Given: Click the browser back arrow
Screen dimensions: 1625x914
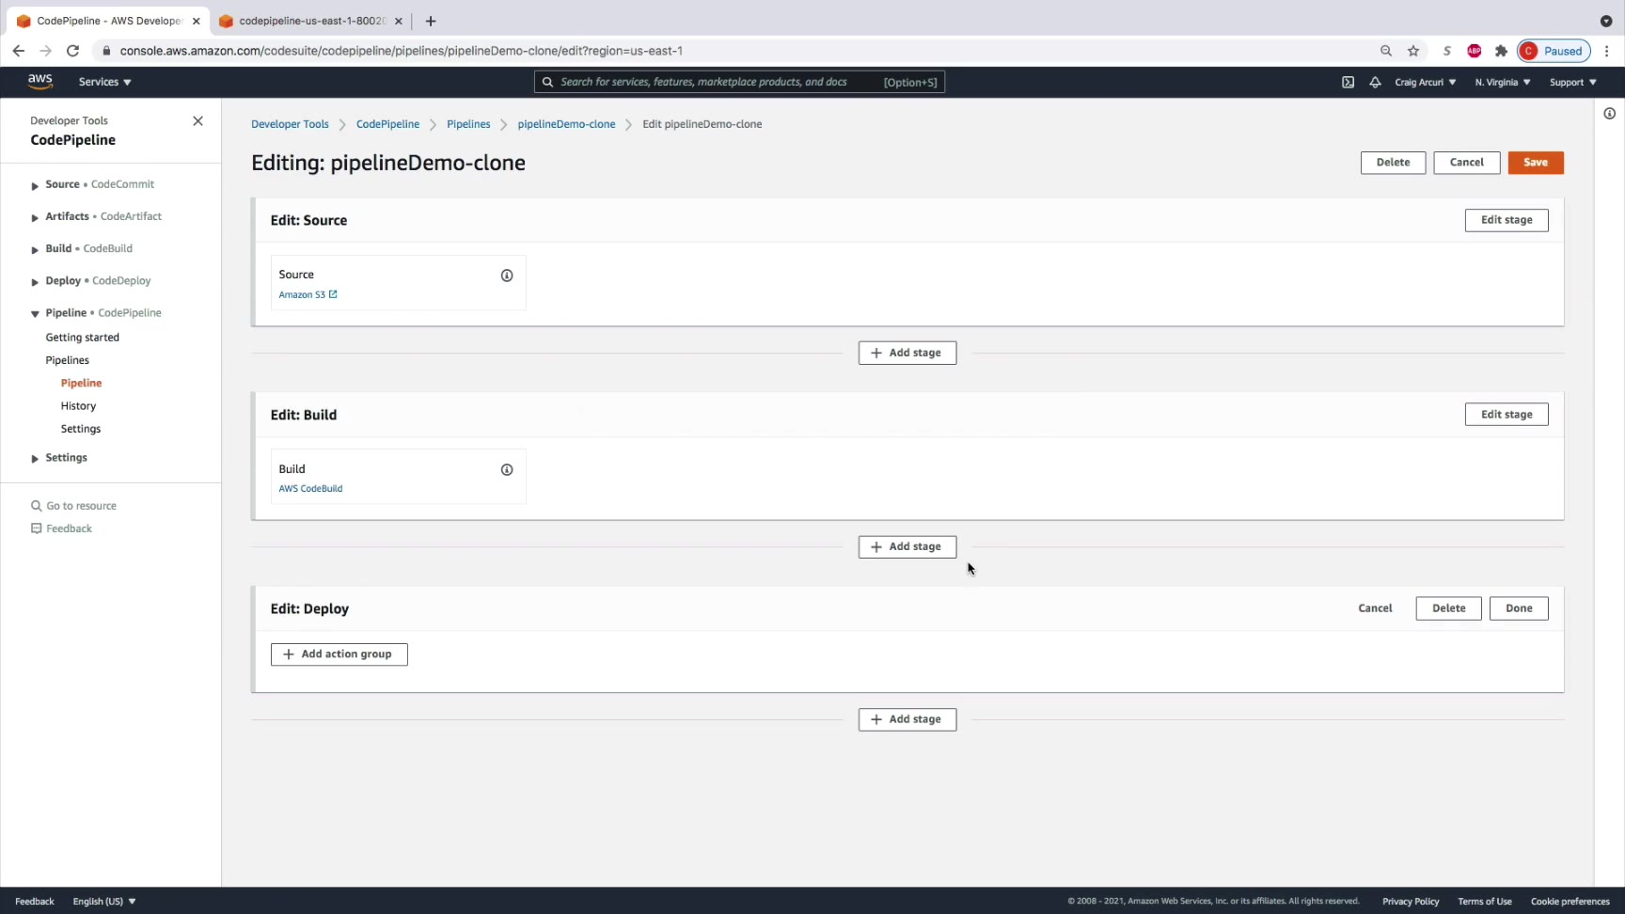Looking at the screenshot, I should [x=19, y=51].
